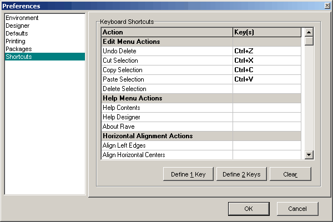Screen dimensions: 333x222
Task: Click the Ctrl+C key cell
Action: click(x=266, y=70)
